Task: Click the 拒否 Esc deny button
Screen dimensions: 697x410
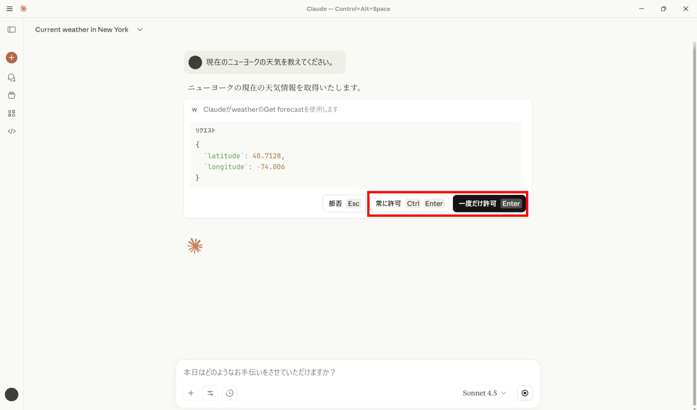Action: point(344,203)
